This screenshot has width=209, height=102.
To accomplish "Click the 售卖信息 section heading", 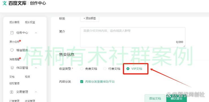I will (x=67, y=55).
